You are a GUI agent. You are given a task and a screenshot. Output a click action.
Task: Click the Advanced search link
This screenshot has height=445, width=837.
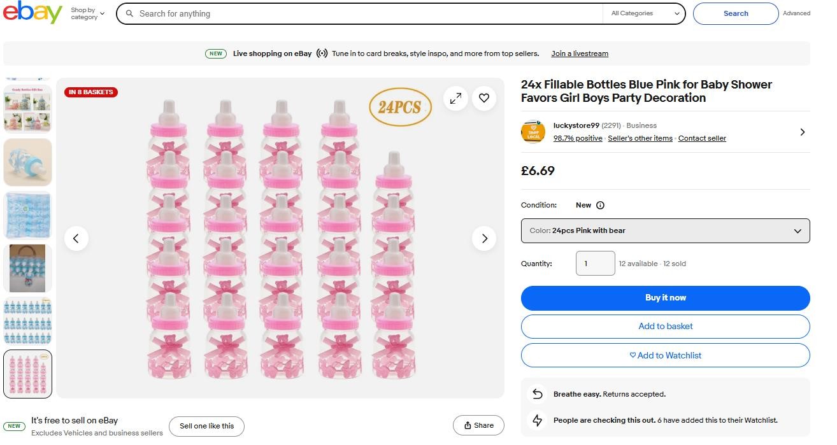pos(796,13)
